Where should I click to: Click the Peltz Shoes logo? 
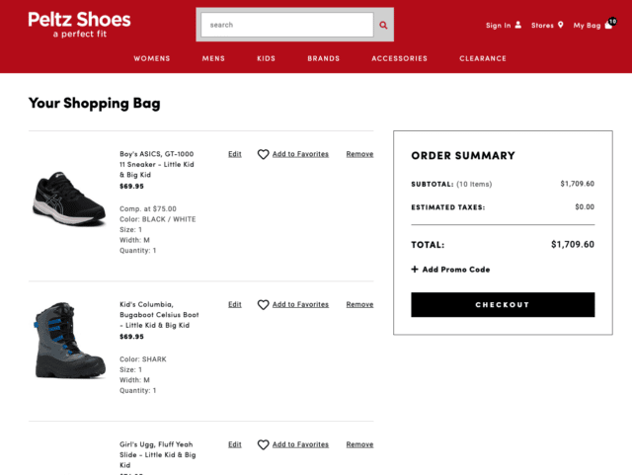pos(79,24)
